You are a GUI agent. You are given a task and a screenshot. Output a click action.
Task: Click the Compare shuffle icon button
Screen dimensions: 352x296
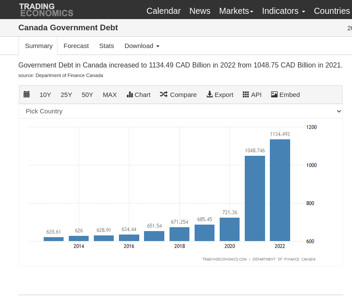point(178,94)
